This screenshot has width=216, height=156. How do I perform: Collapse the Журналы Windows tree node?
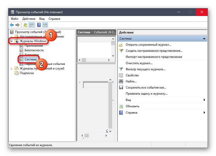click(12, 41)
